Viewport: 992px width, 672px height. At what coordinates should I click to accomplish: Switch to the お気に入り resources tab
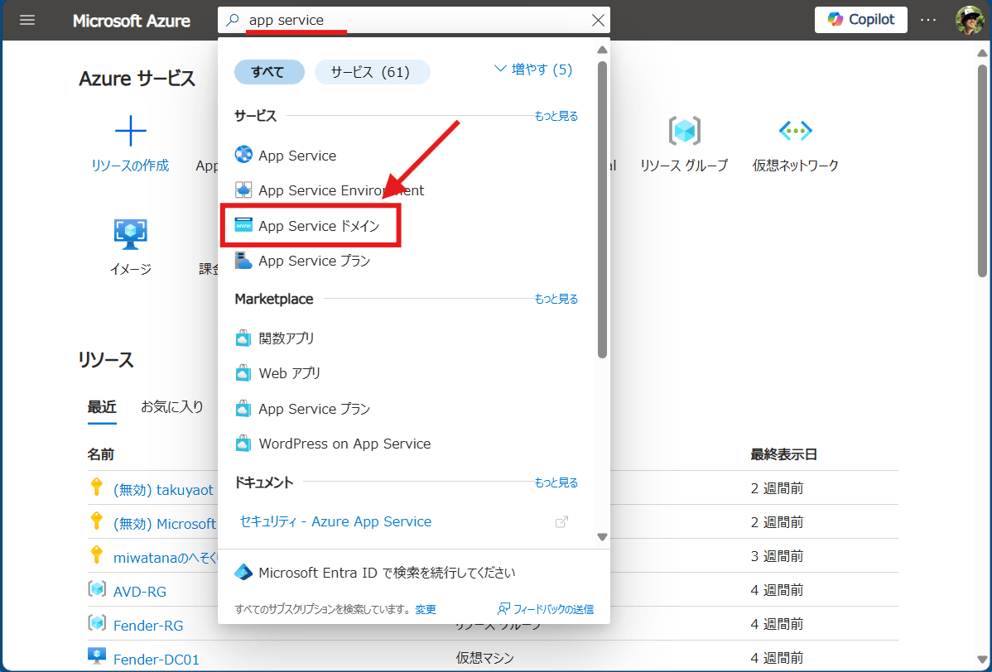[172, 407]
